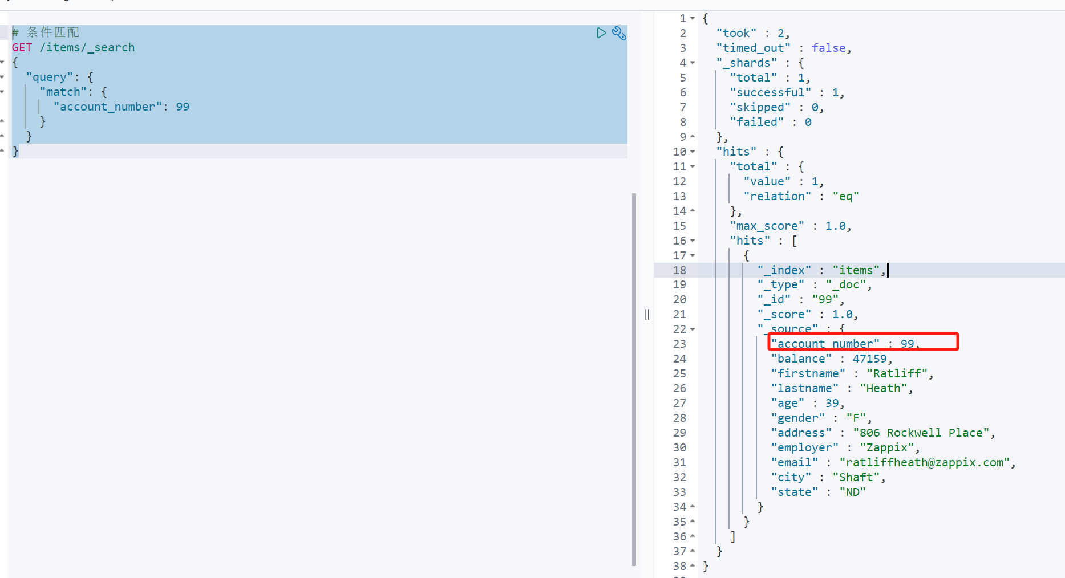The height and width of the screenshot is (578, 1065).
Task: Click the "_id" value "99"
Action: (x=825, y=299)
